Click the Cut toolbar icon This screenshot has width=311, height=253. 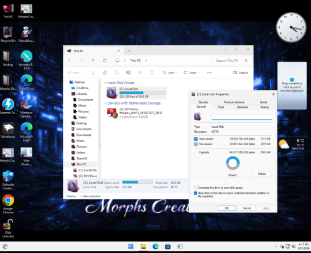tap(93, 73)
